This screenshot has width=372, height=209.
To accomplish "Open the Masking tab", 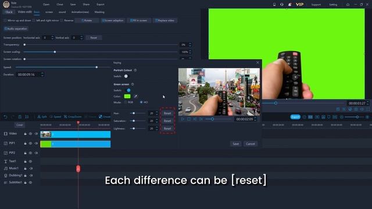I will click(x=99, y=12).
